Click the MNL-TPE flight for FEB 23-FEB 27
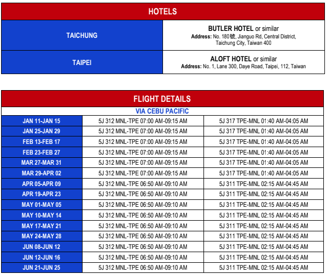 click(x=143, y=152)
